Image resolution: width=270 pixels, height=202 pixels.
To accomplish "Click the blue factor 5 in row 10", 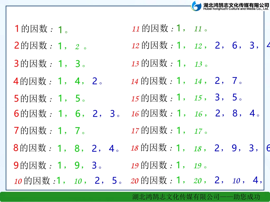I will tap(115, 180).
